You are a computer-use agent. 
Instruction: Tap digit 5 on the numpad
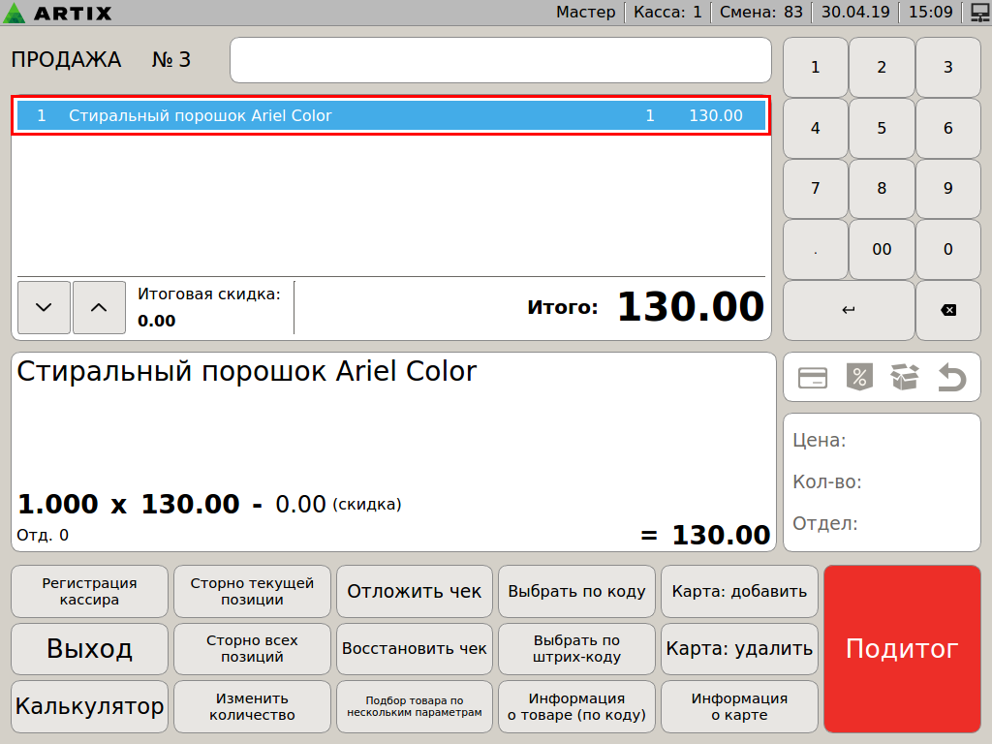click(882, 128)
